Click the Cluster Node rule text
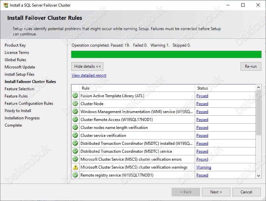This screenshot has width=266, height=201. (92, 104)
